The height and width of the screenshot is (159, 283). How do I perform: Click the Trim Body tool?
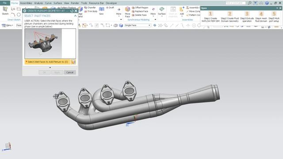[91, 11]
